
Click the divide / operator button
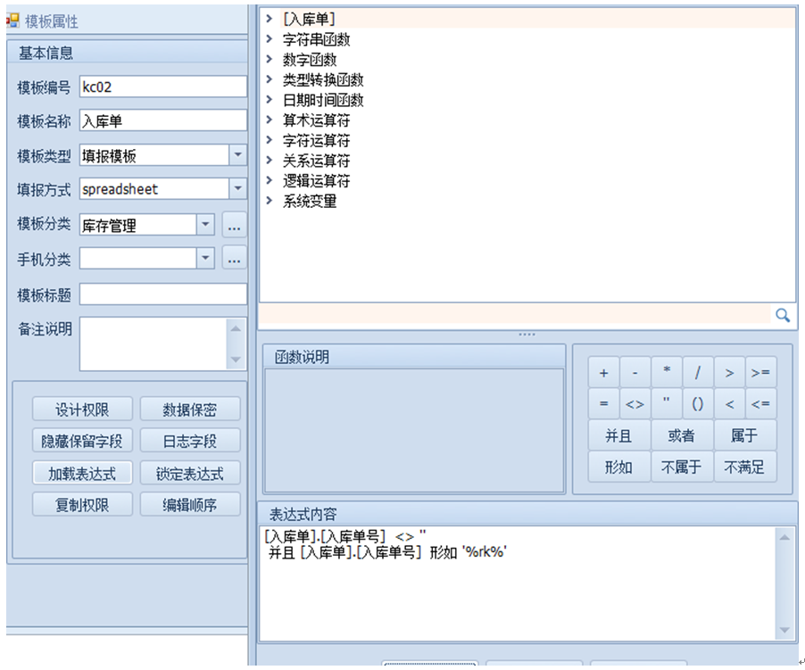[697, 373]
